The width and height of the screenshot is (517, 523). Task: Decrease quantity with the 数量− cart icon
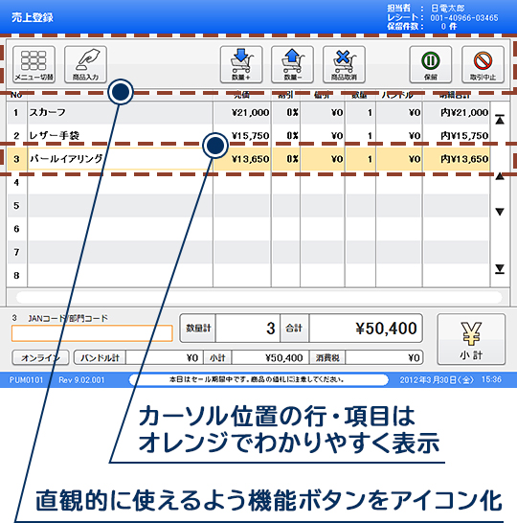pyautogui.click(x=292, y=64)
